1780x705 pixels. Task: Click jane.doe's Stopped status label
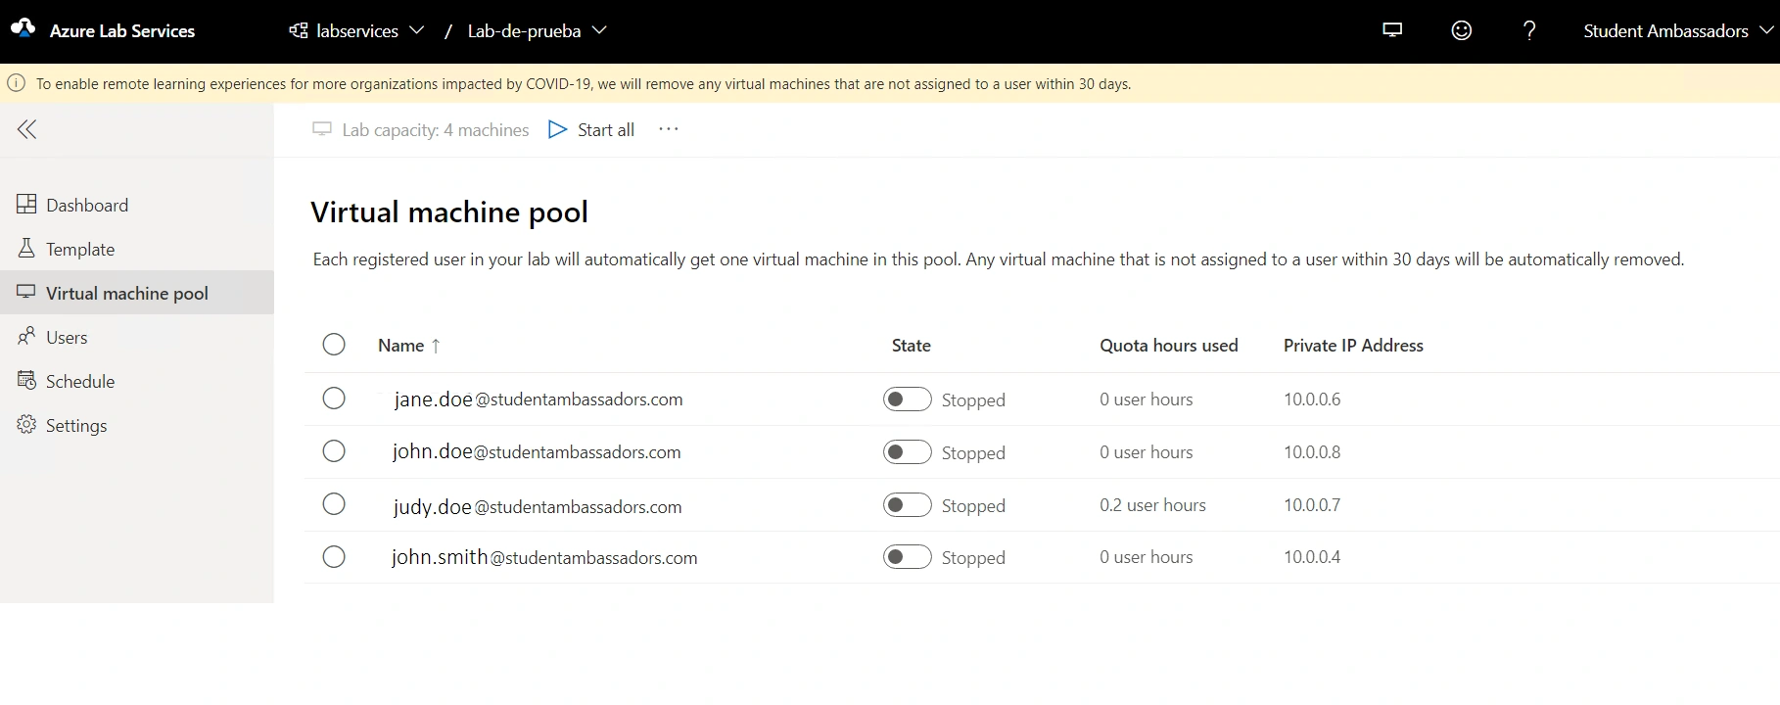point(973,399)
